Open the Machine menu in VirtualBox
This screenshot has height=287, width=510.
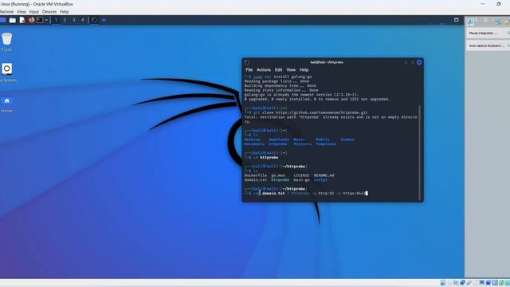coord(6,12)
